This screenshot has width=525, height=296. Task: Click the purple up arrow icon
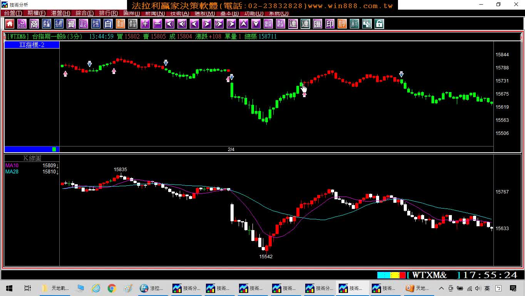[x=244, y=24]
